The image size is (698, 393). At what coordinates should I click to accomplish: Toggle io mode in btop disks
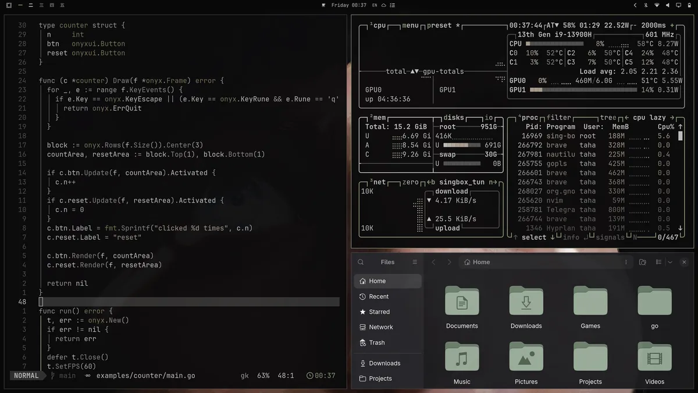click(x=489, y=118)
